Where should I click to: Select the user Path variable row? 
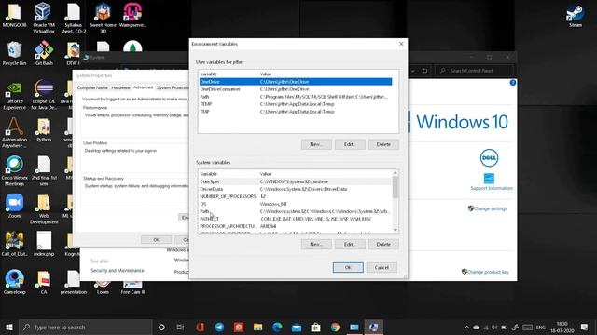(296, 97)
